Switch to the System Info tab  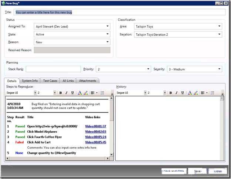click(30, 81)
